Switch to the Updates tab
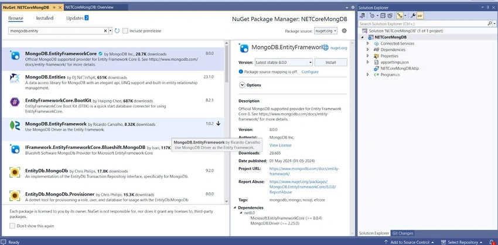Viewport: 498px width, 245px height. pos(77,18)
